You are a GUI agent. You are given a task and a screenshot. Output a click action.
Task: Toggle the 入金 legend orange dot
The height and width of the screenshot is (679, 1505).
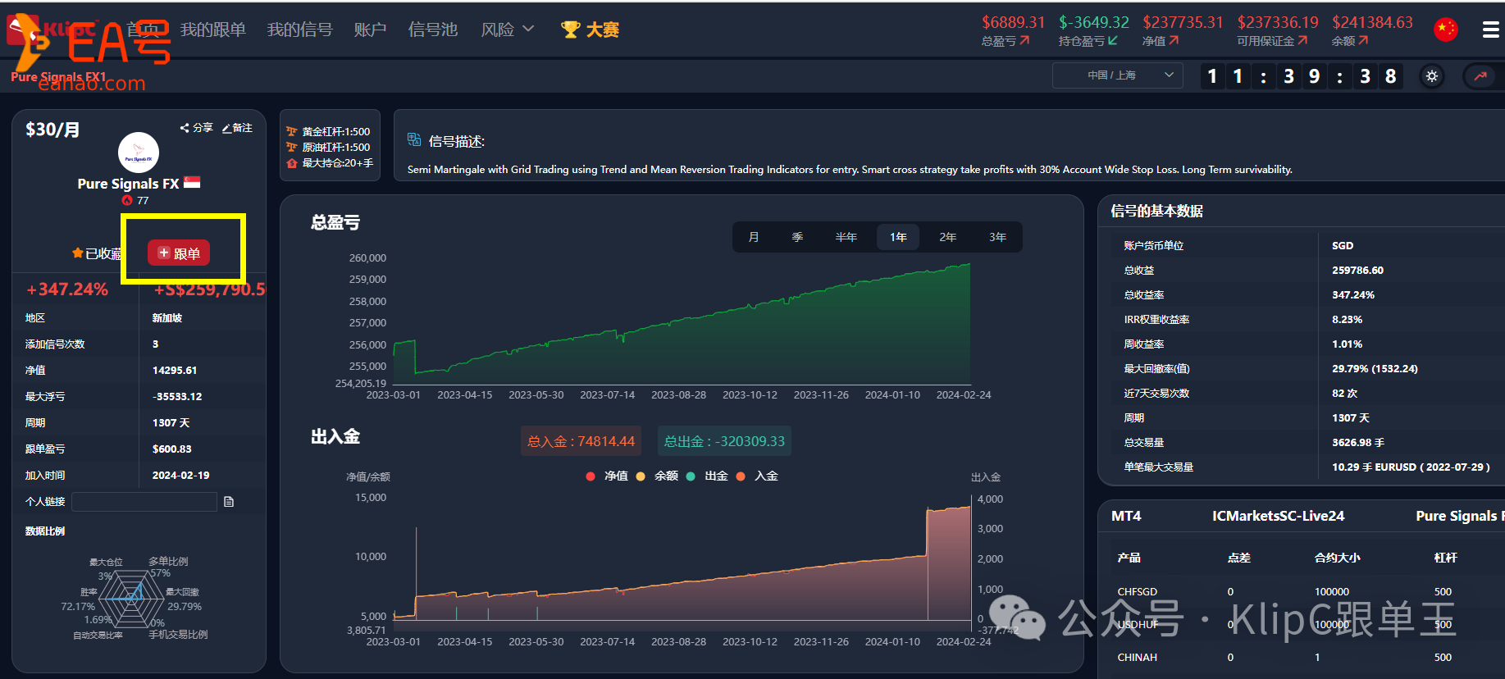741,476
